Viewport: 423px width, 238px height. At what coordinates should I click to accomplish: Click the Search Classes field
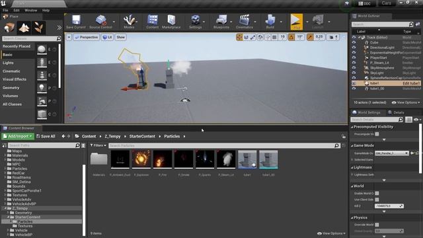32,38
